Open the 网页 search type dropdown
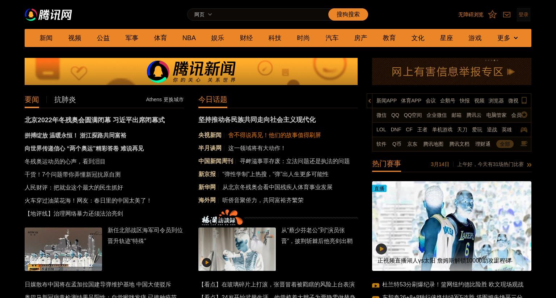The width and height of the screenshot is (556, 298). point(203,14)
